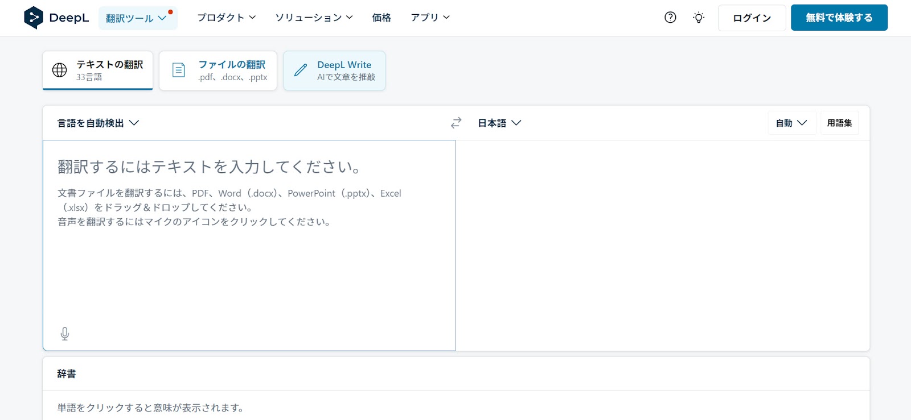Open the 言語を自動検出 source language selector
The image size is (911, 420).
[98, 123]
